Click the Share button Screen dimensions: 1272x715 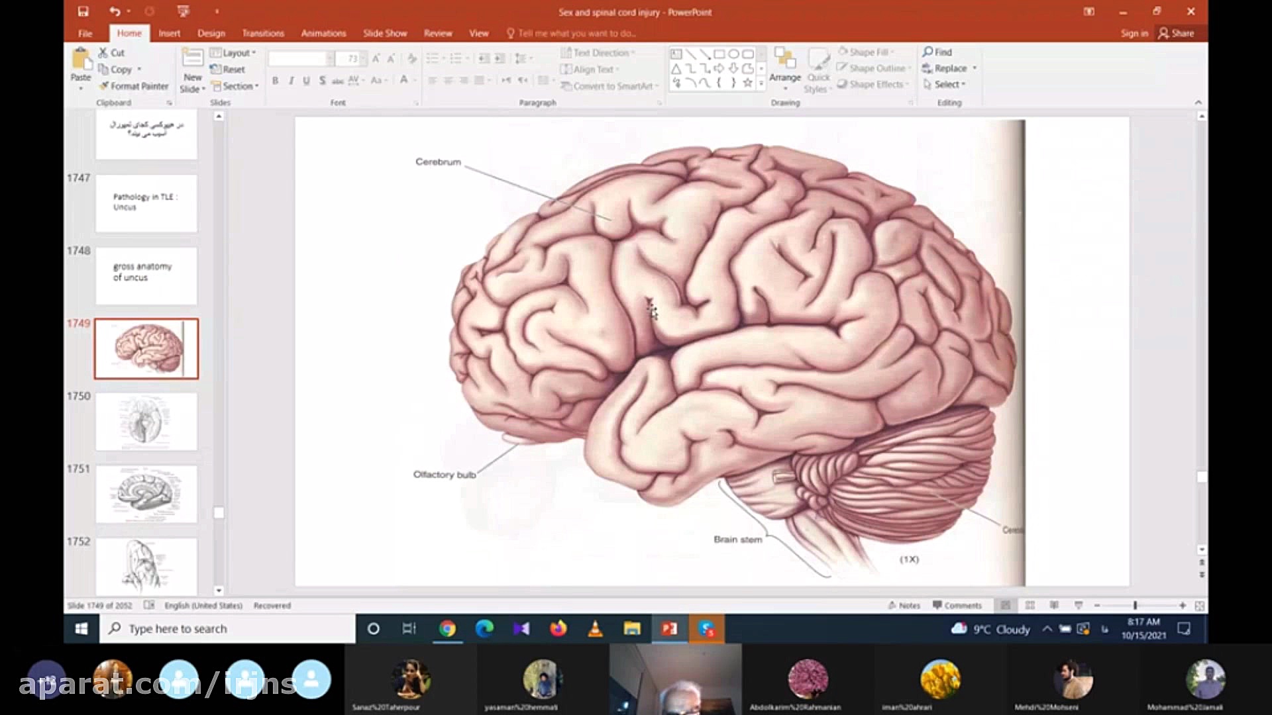(x=1177, y=33)
